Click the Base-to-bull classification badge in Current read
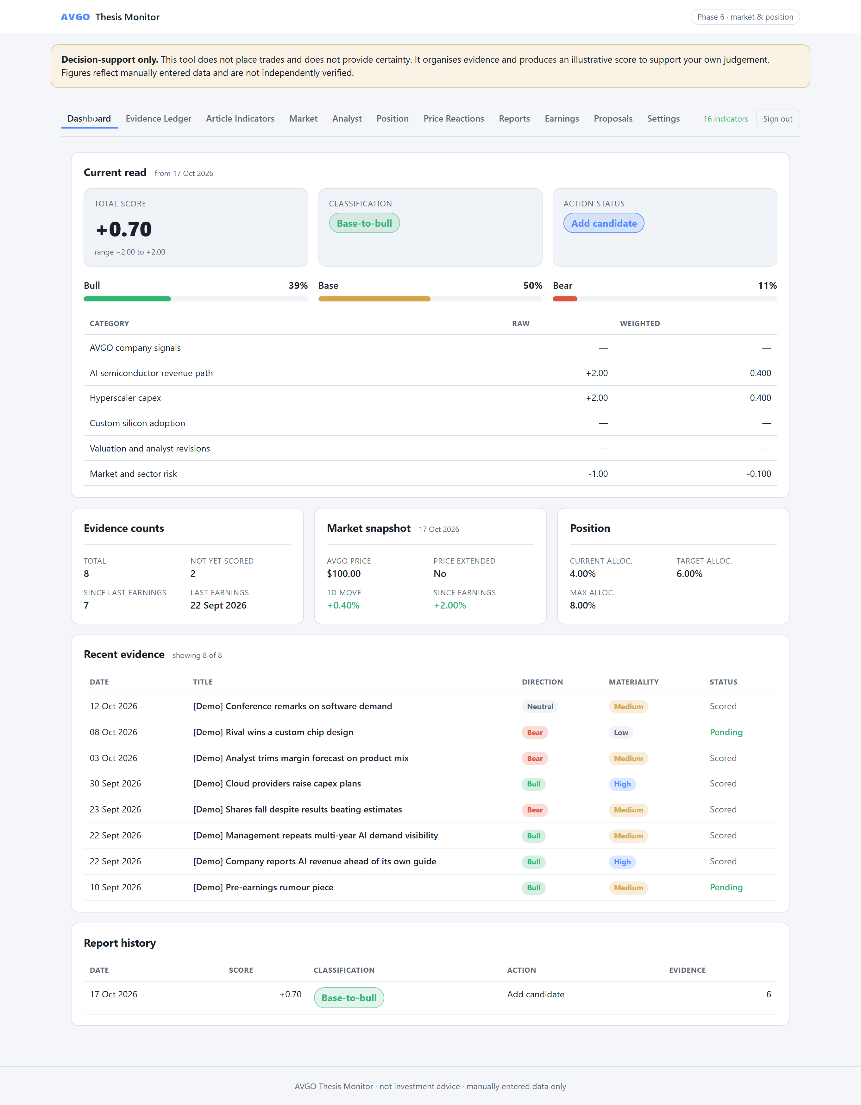 point(364,223)
